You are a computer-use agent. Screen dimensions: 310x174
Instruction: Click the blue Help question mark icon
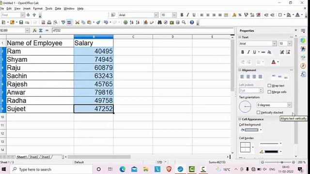[x=192, y=22]
